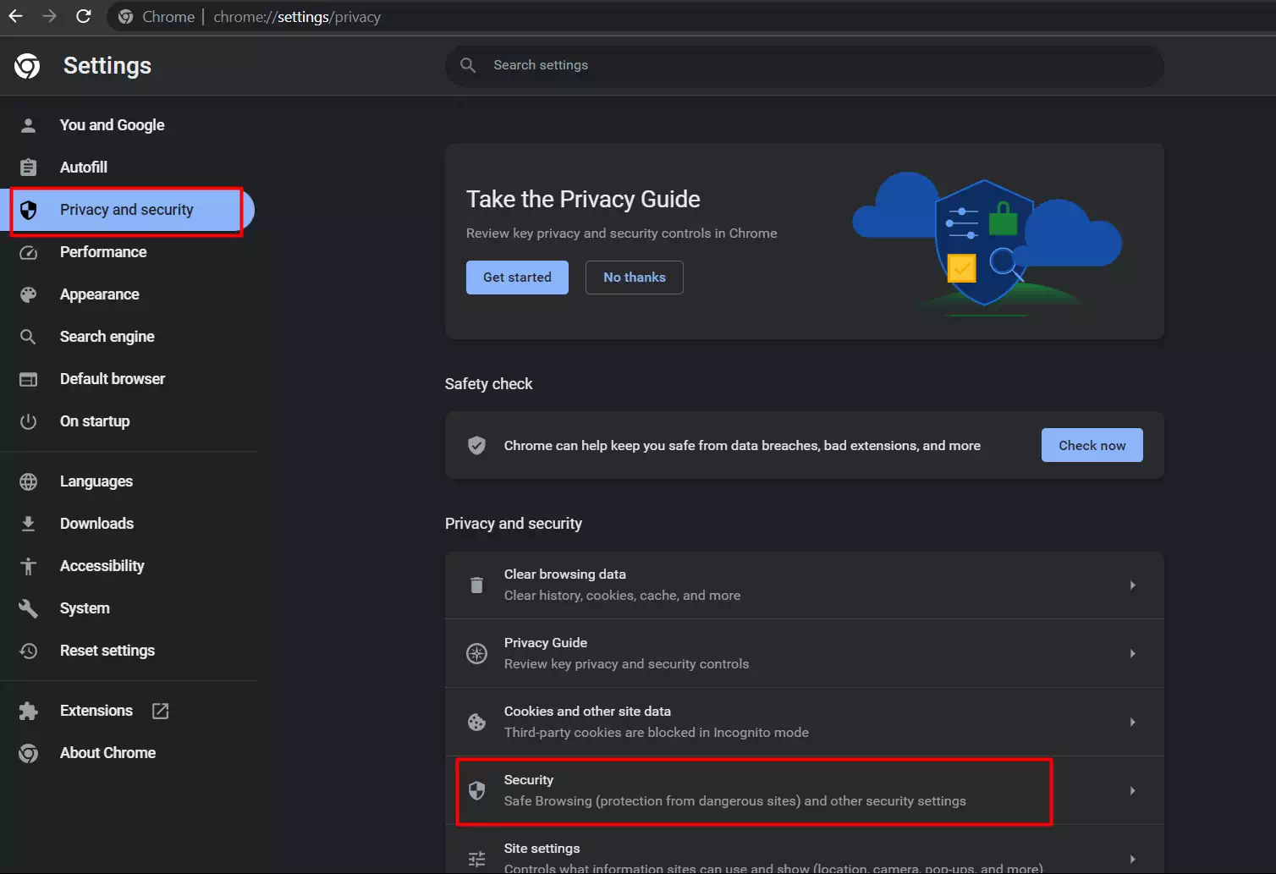Click the browser forward arrow
The image size is (1276, 874).
[x=49, y=16]
